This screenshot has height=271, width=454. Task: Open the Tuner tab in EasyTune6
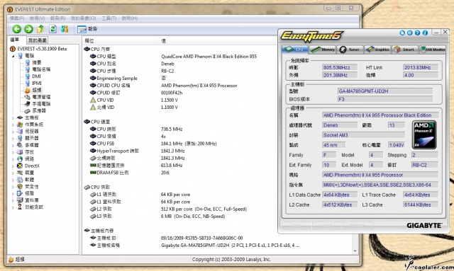[350, 50]
